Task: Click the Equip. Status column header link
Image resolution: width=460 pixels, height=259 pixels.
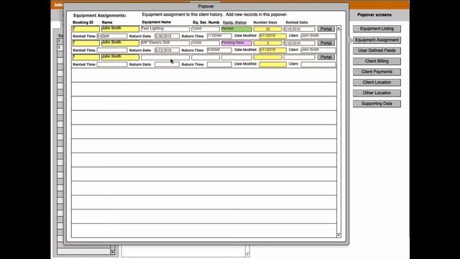Action: pyautogui.click(x=234, y=22)
